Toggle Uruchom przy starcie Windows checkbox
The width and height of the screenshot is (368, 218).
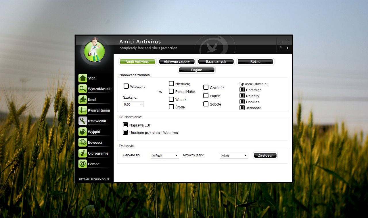point(125,132)
